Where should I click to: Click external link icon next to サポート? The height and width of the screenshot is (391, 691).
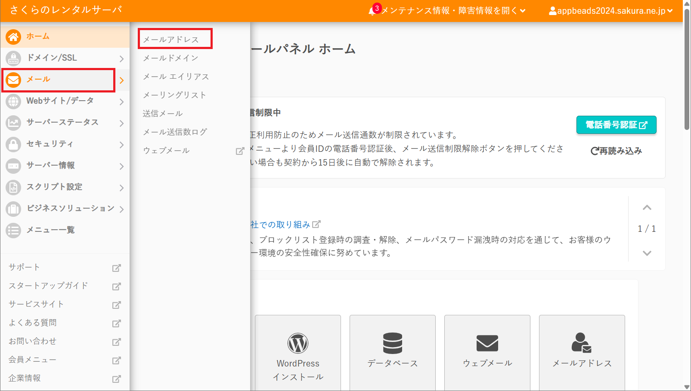point(116,268)
